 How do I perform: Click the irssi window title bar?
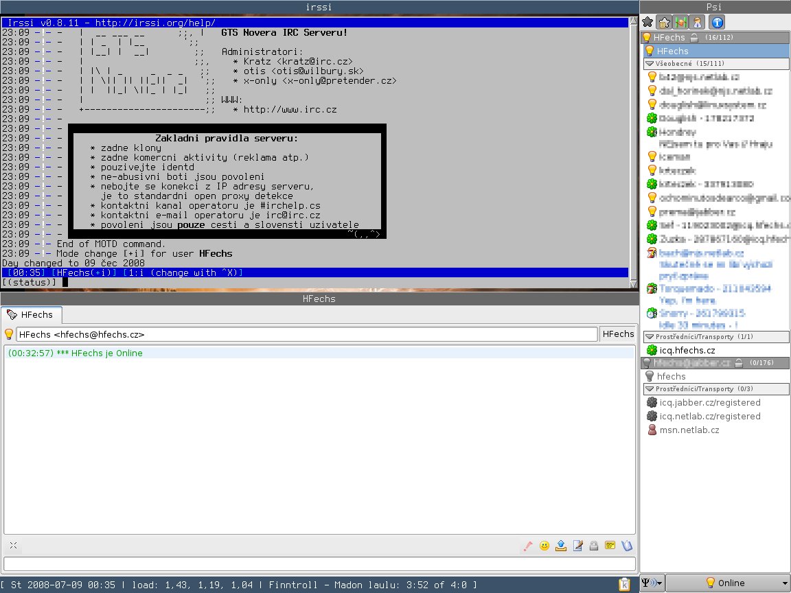pos(319,7)
